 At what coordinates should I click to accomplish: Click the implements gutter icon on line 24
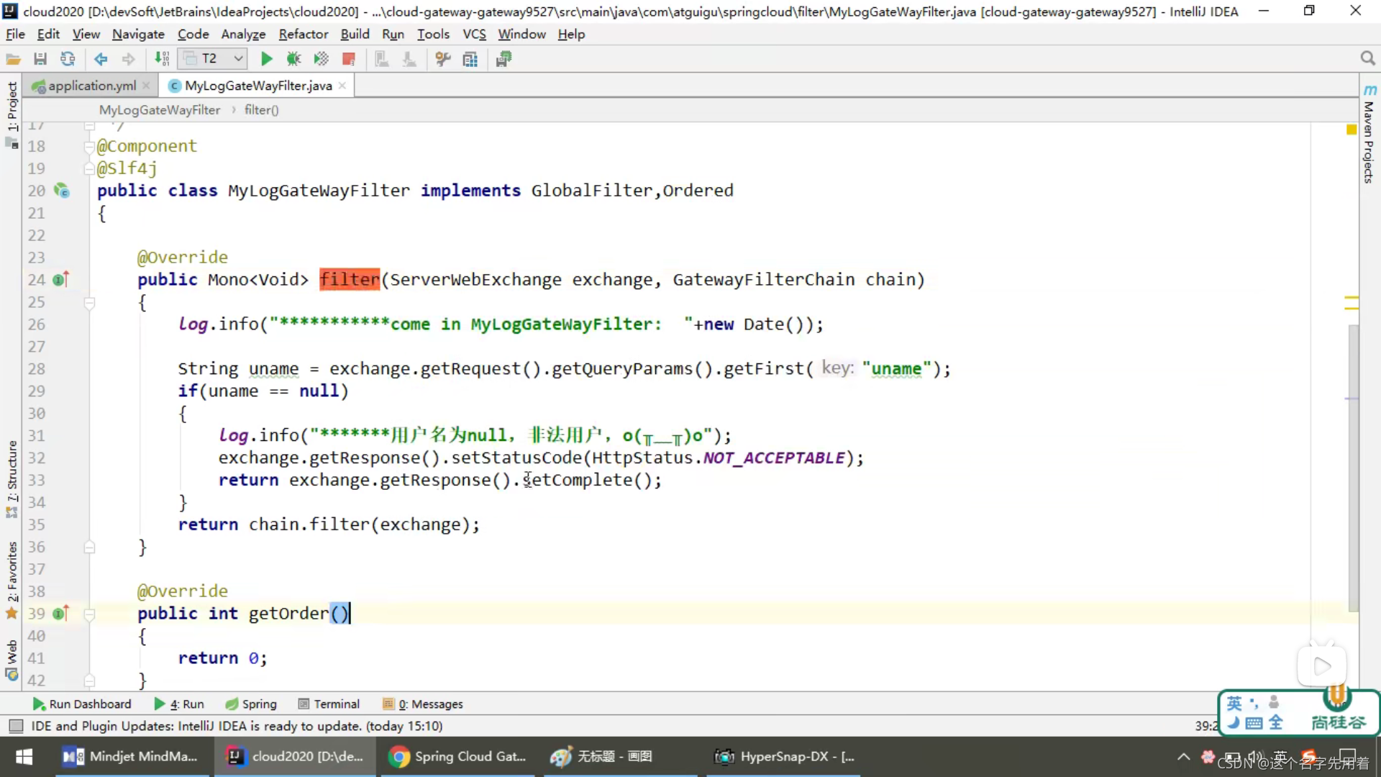(61, 279)
